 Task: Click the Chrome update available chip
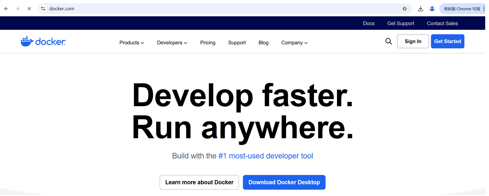462,9
